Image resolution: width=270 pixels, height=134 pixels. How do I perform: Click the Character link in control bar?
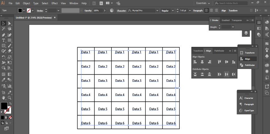(x=121, y=11)
